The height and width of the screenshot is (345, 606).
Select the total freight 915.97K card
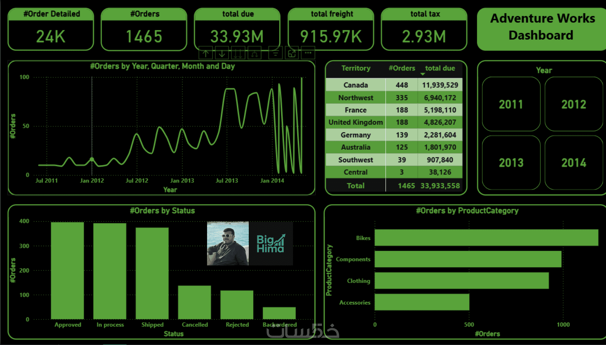coord(331,29)
